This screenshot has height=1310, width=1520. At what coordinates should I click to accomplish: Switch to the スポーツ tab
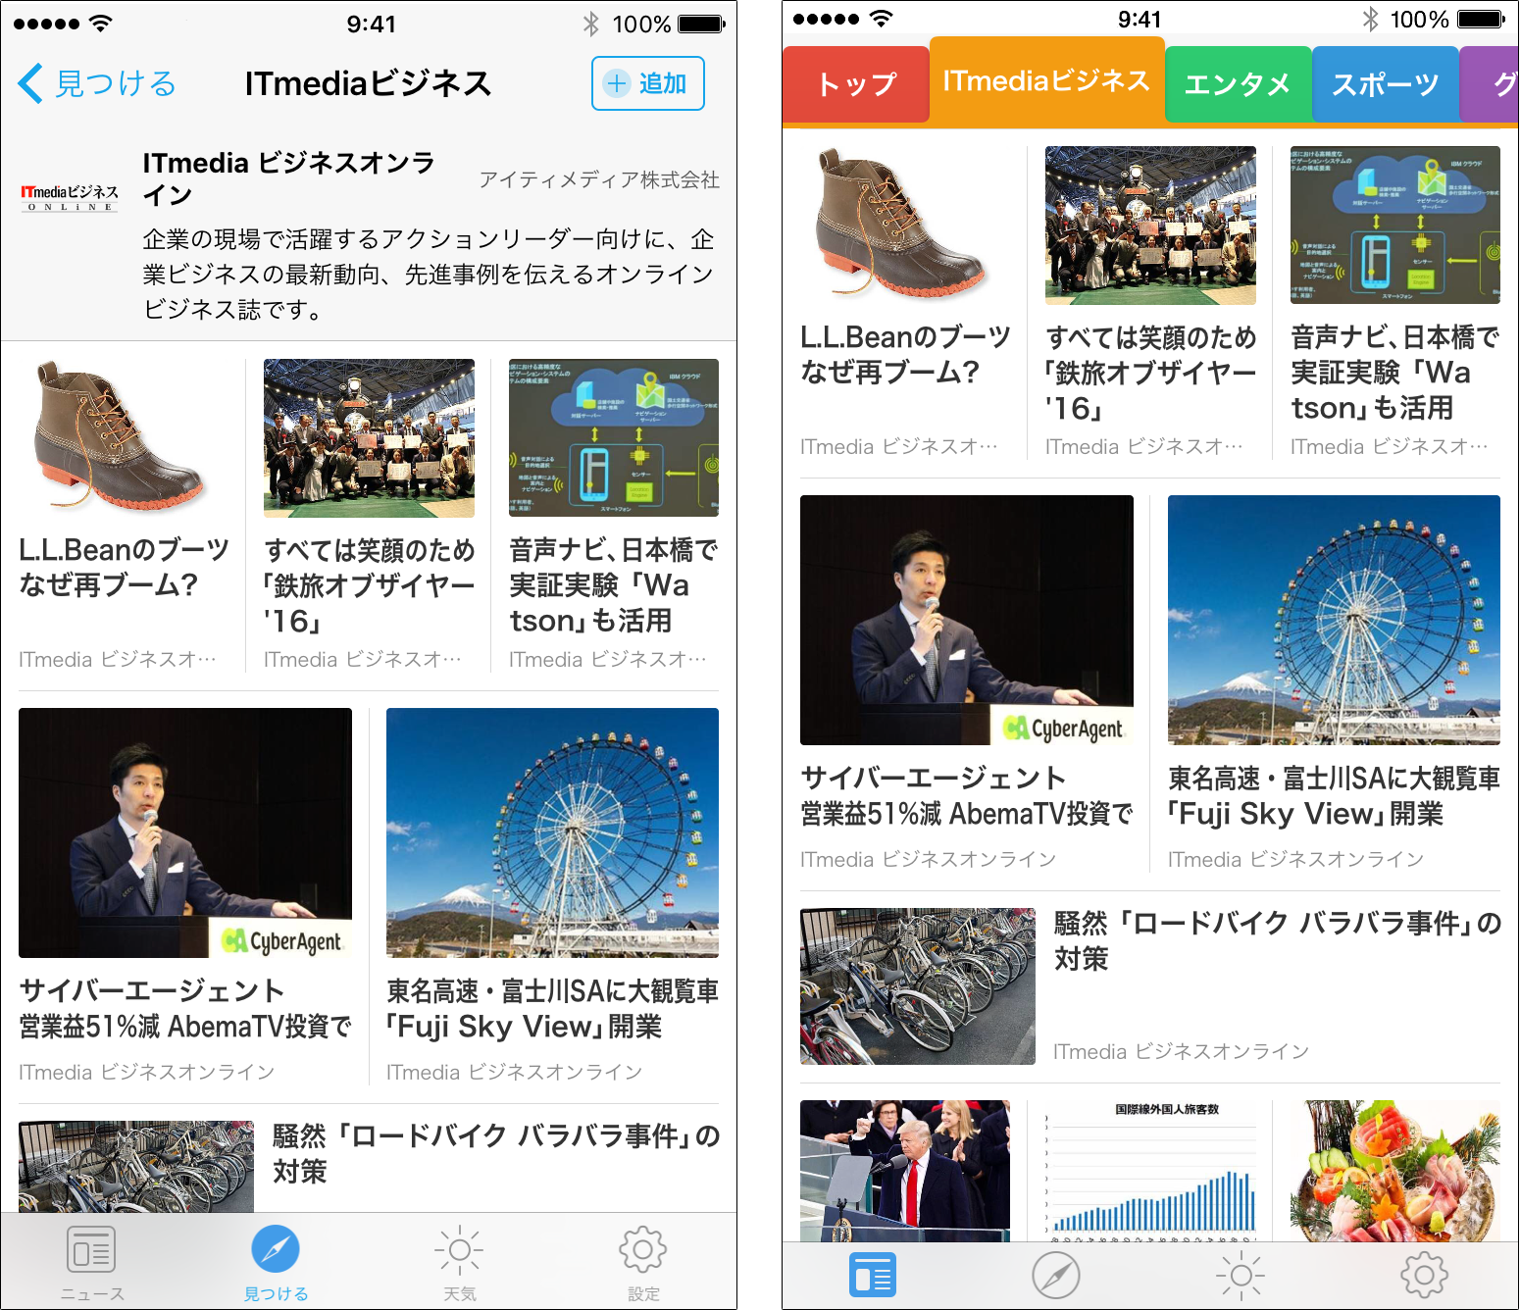pyautogui.click(x=1385, y=85)
